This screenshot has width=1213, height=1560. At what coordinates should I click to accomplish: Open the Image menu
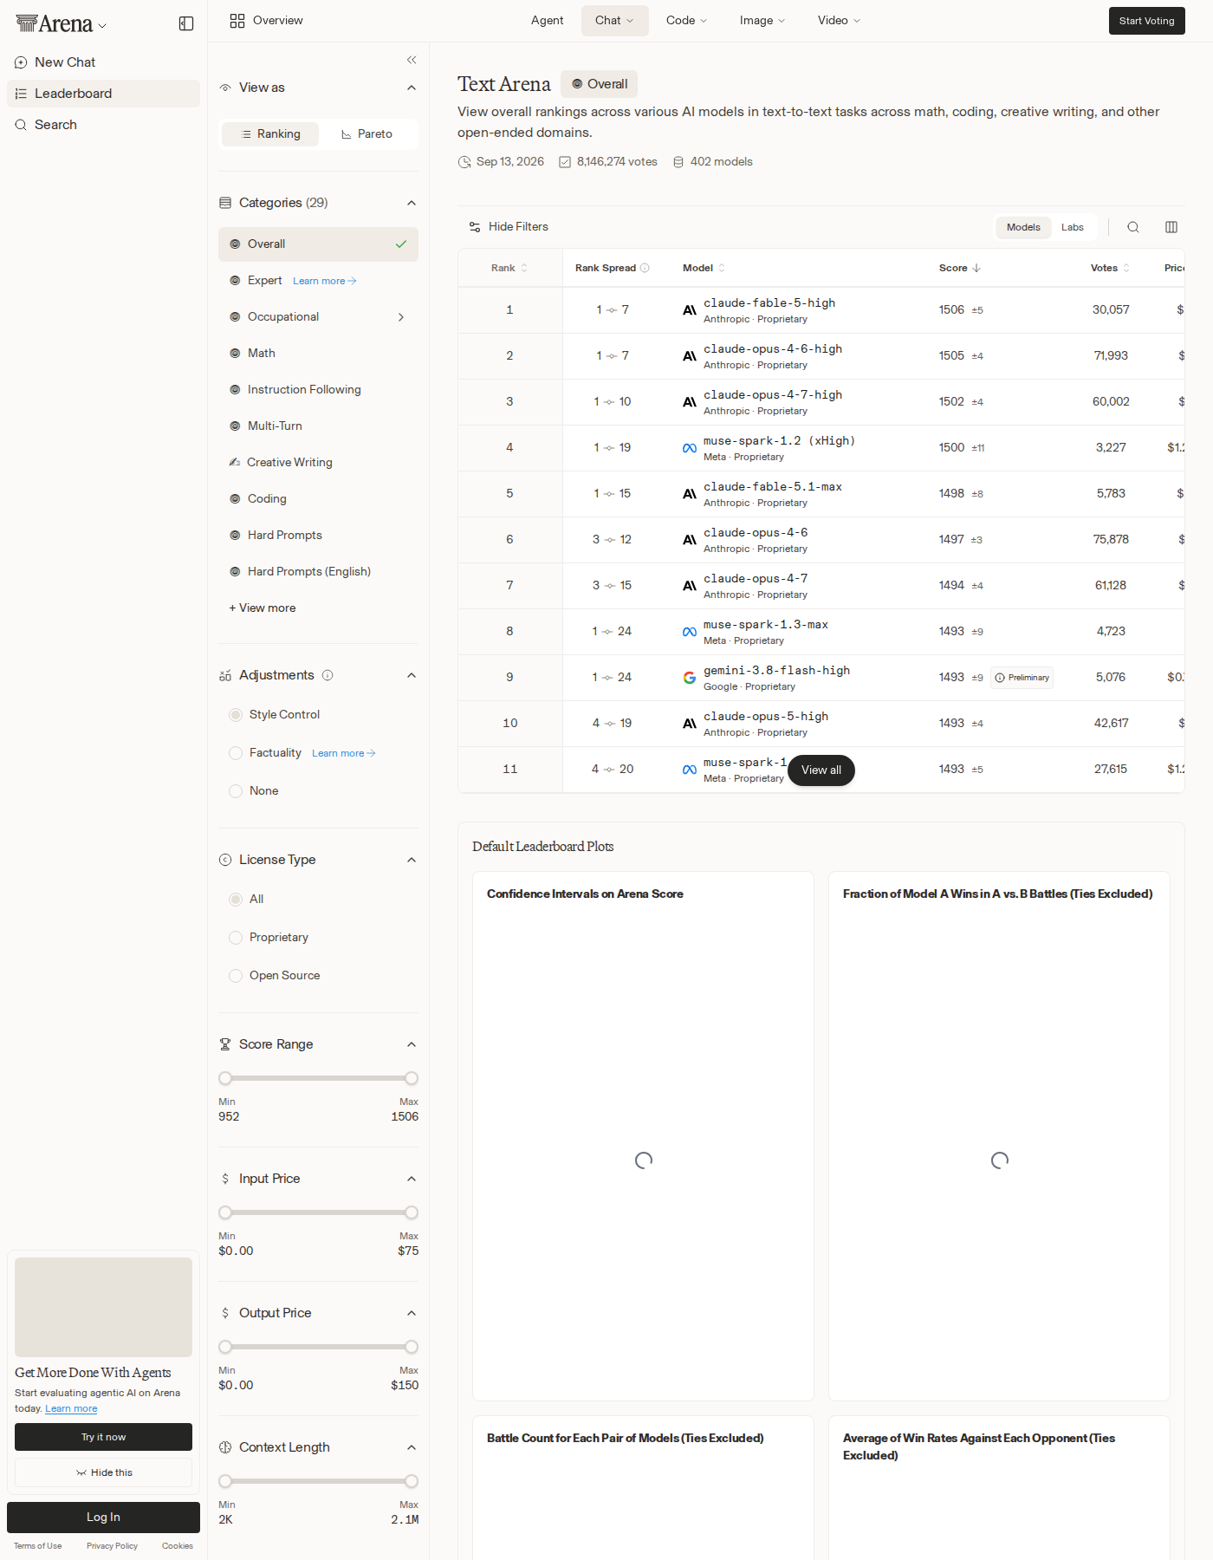point(762,21)
